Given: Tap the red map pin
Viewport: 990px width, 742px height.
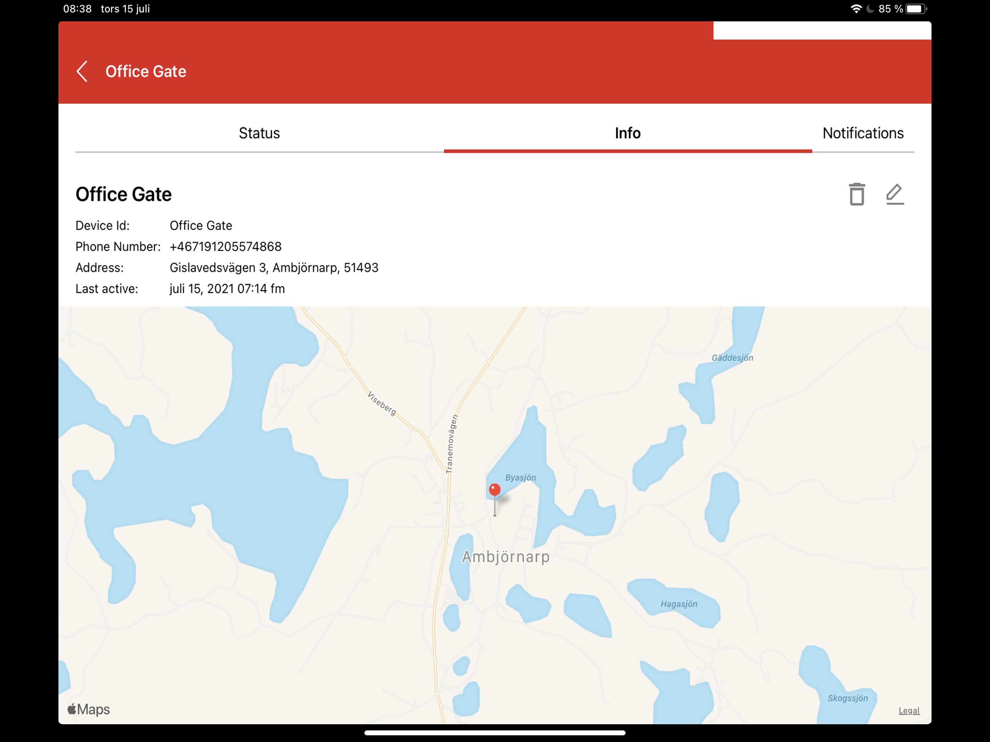Looking at the screenshot, I should tap(495, 490).
